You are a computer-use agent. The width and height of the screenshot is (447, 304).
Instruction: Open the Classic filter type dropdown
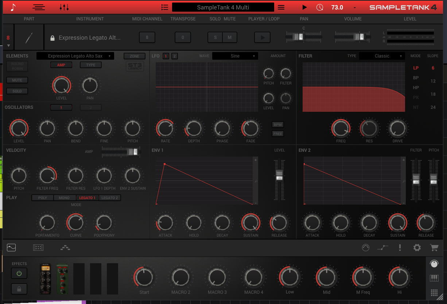pyautogui.click(x=382, y=56)
